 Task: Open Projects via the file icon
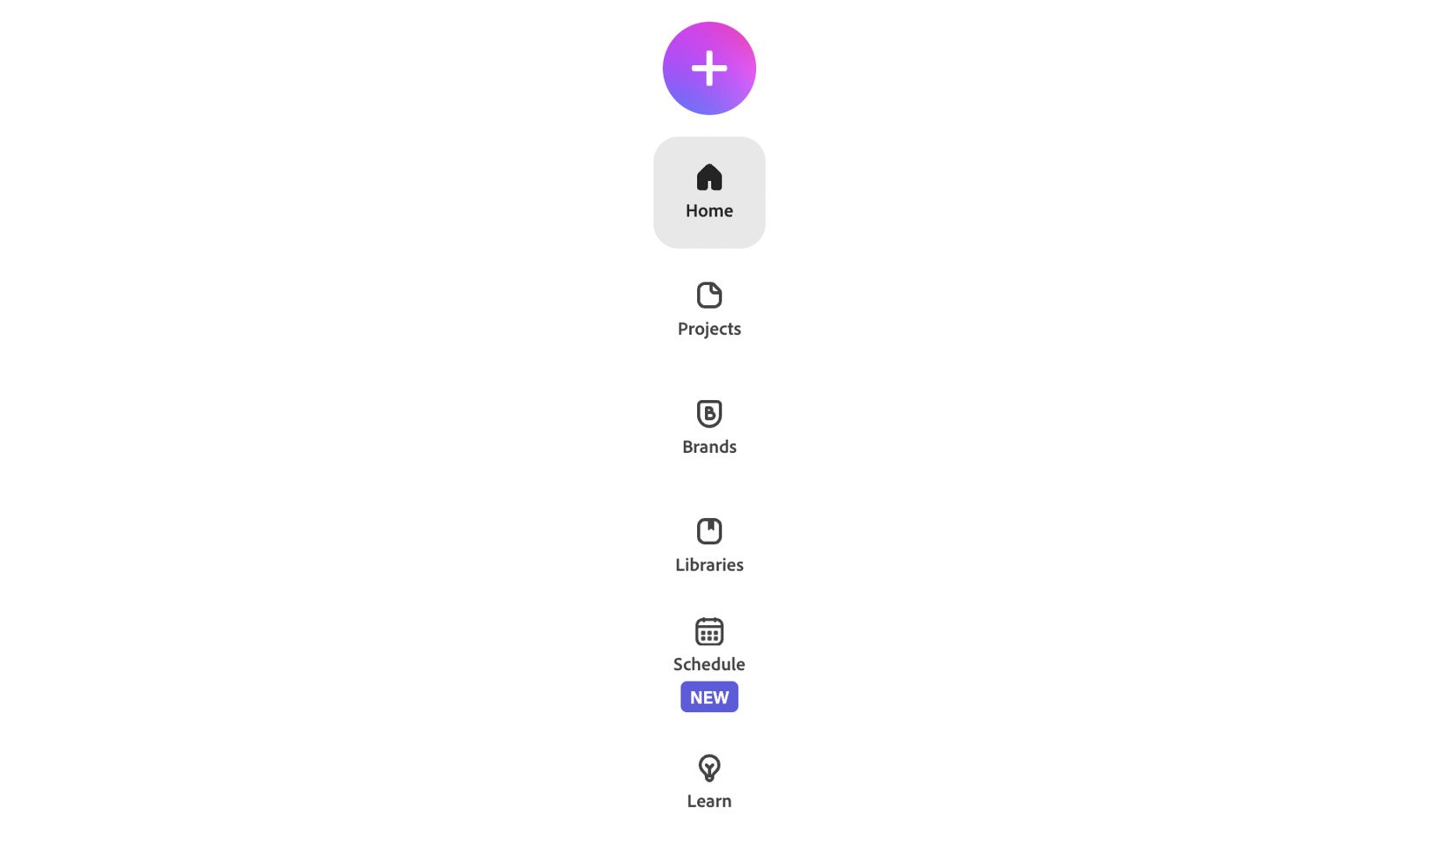click(x=709, y=295)
